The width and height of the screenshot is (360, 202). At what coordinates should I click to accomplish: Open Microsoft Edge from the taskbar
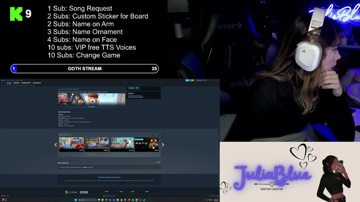106,200
